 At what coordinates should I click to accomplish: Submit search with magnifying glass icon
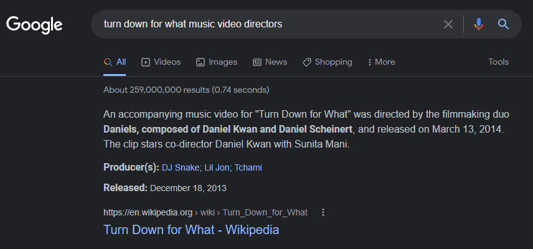(504, 24)
